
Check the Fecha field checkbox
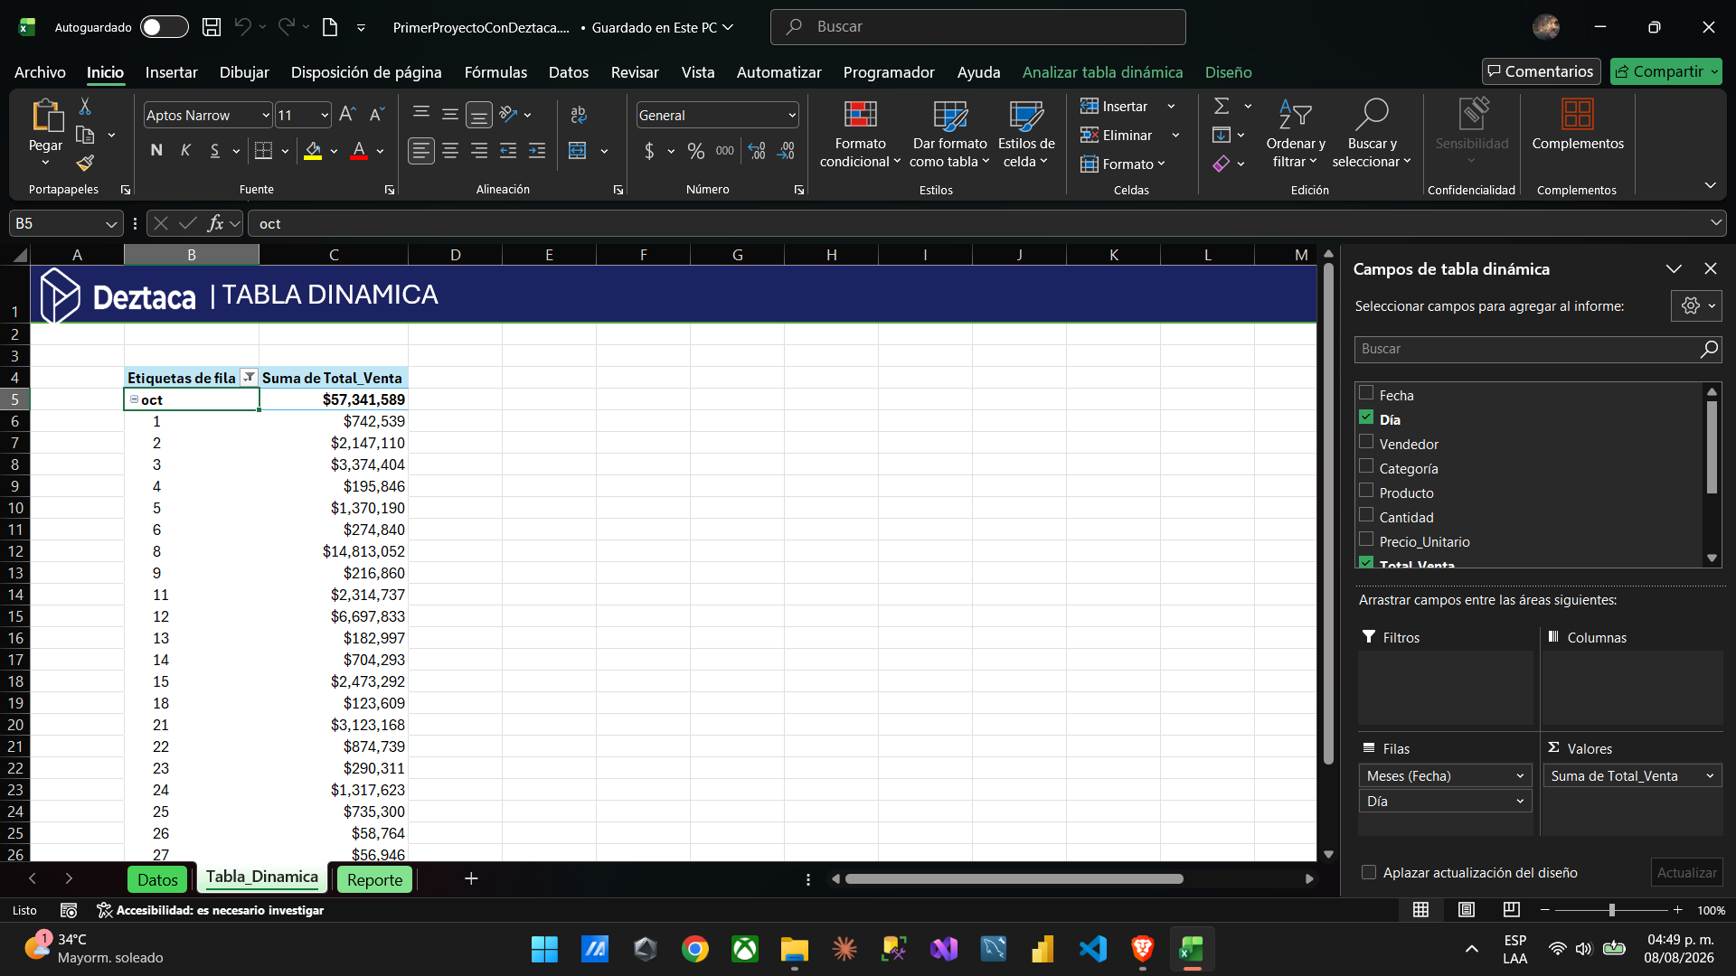[x=1366, y=393]
